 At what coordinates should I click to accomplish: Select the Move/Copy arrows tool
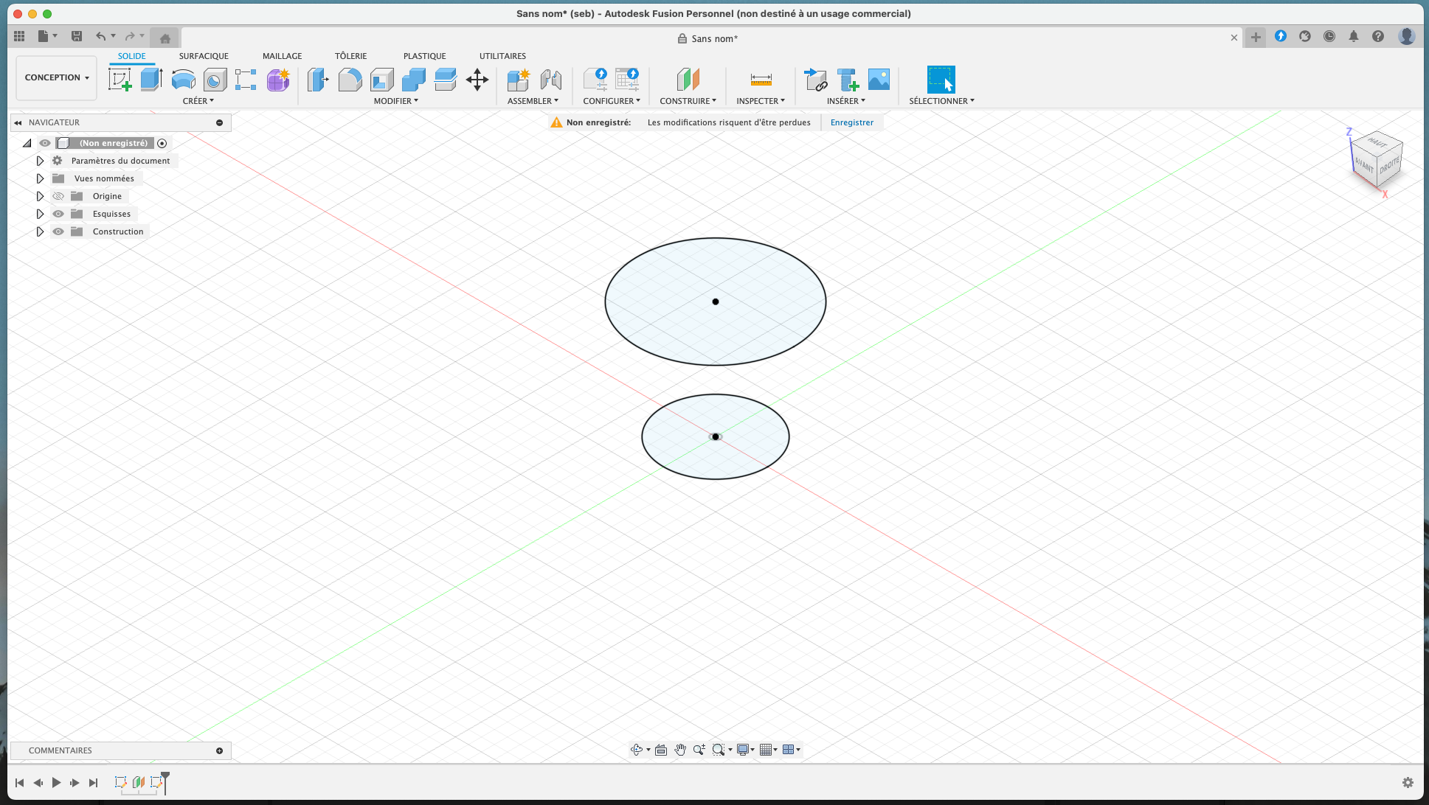tap(477, 80)
